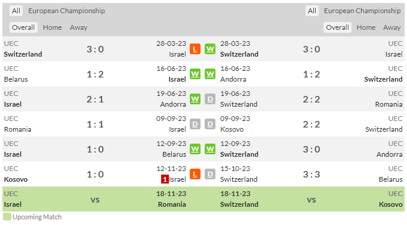The image size is (407, 230).
Task: Open the 3:3 Switzerland vs Belarus score
Action: tap(312, 174)
